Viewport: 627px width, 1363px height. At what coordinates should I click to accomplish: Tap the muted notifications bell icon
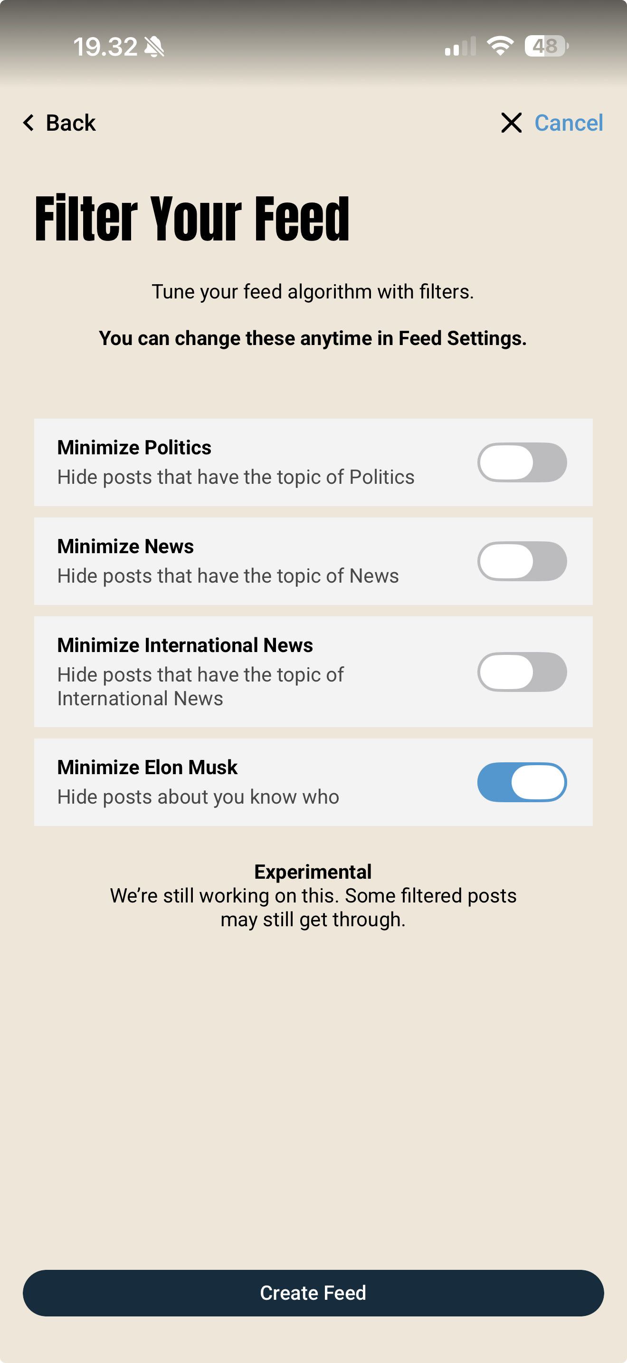[x=154, y=47]
